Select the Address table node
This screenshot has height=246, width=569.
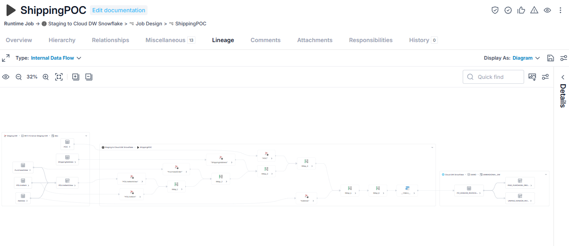[23, 198]
